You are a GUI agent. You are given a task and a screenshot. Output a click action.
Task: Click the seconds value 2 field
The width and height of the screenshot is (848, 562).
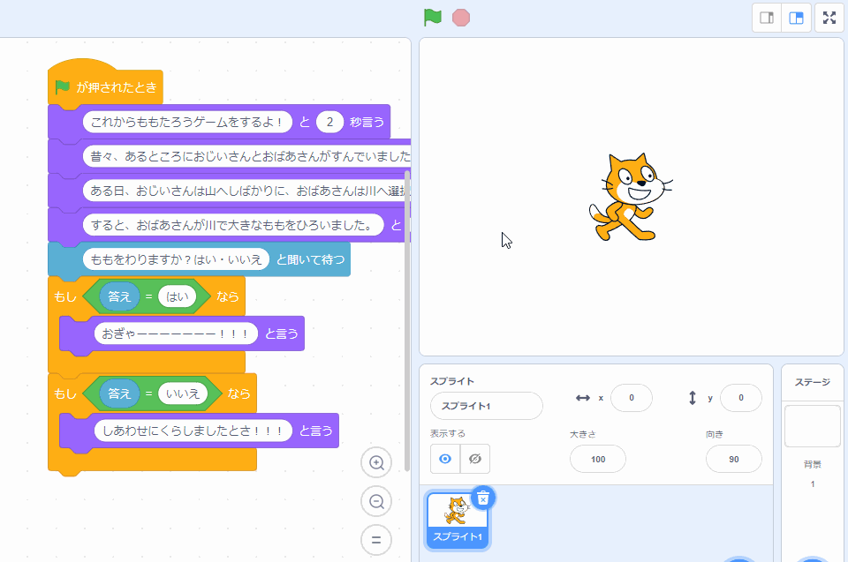click(x=329, y=122)
